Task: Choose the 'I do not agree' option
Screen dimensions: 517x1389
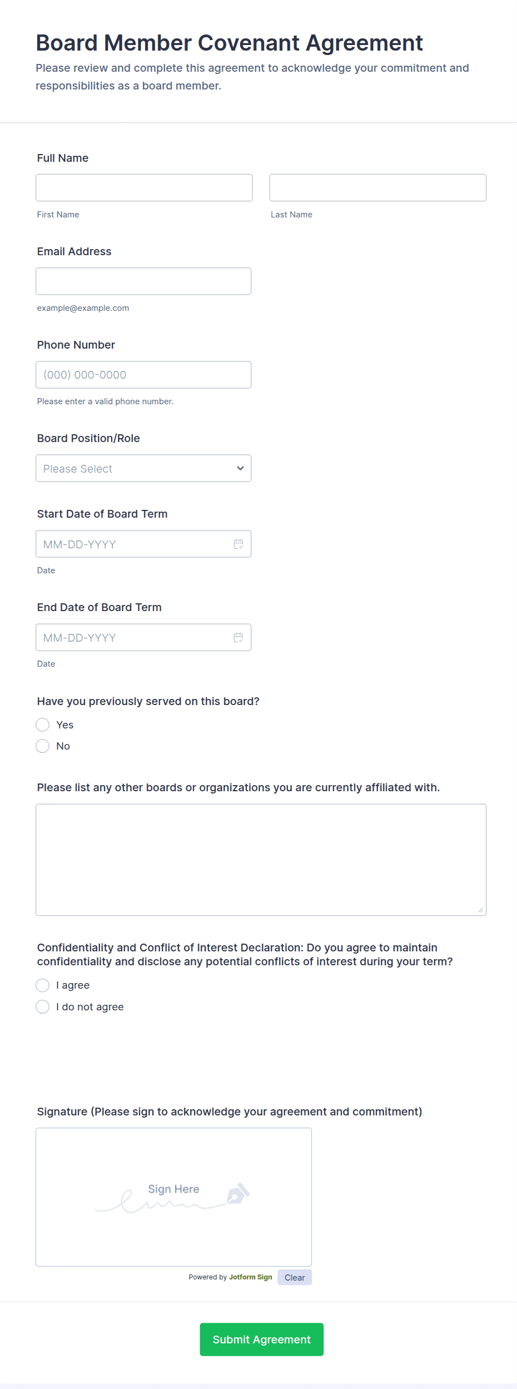Action: [x=43, y=1006]
